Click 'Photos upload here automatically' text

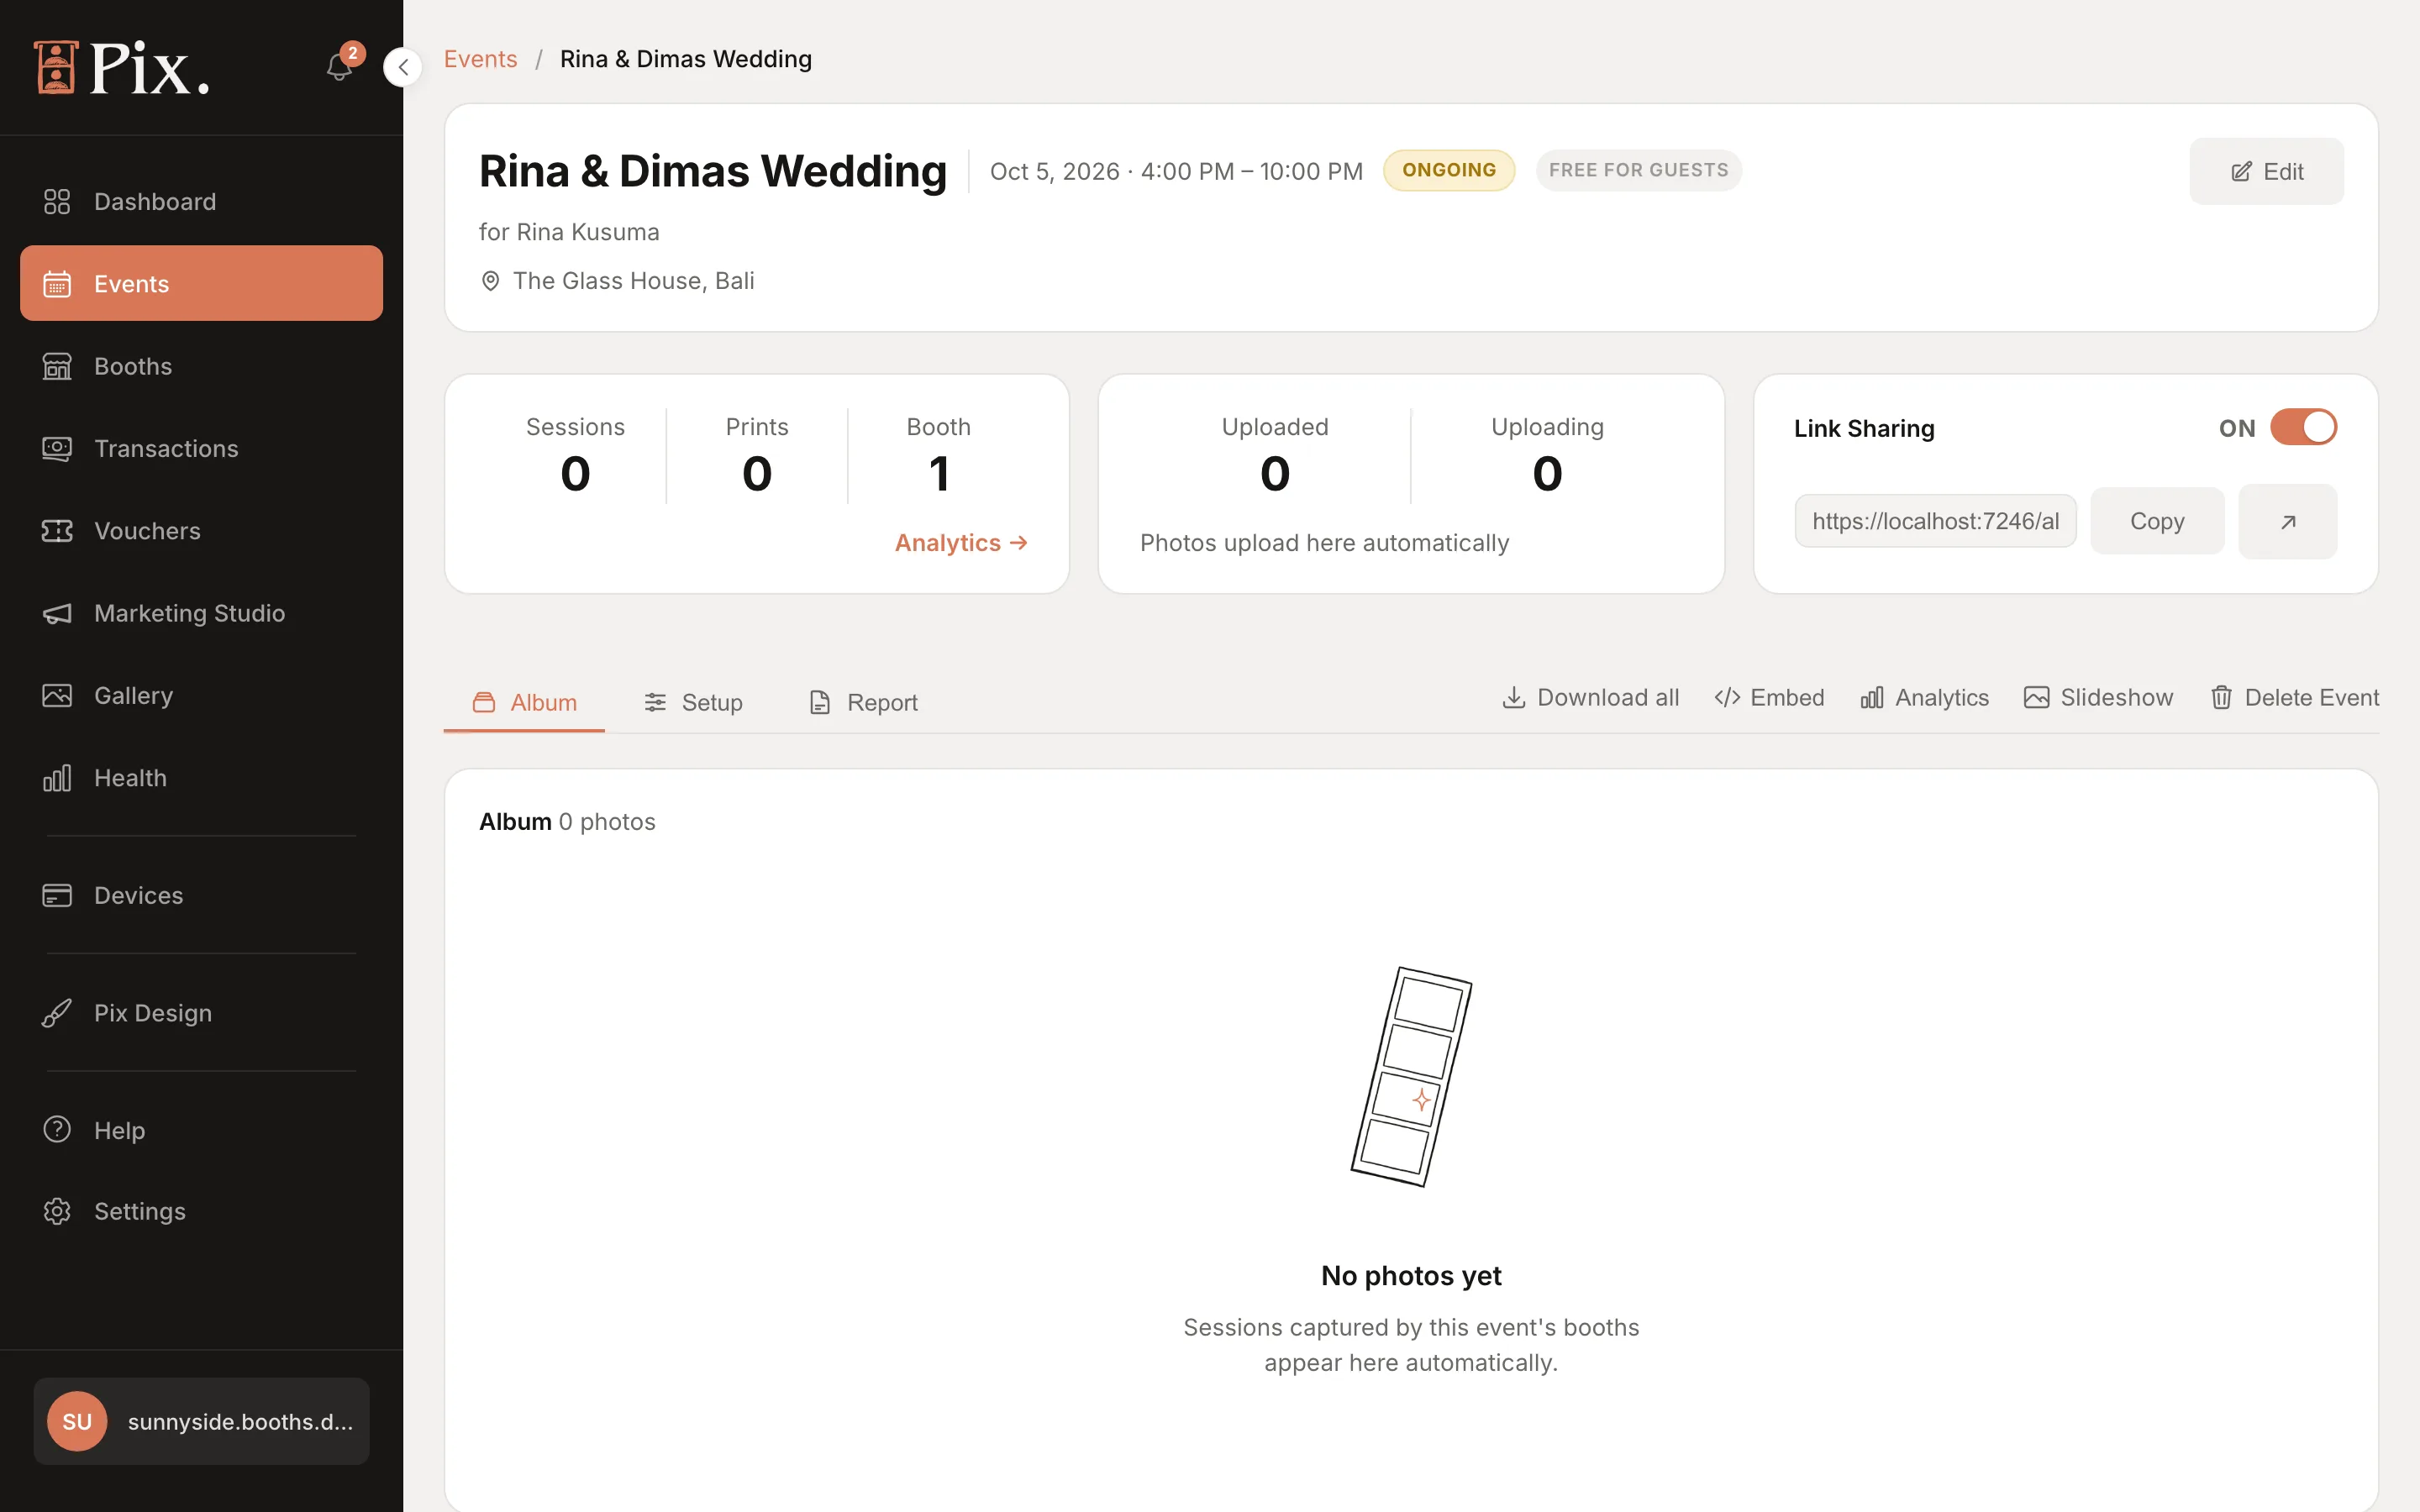1324,543
